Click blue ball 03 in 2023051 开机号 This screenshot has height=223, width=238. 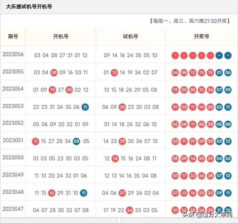click(x=76, y=142)
